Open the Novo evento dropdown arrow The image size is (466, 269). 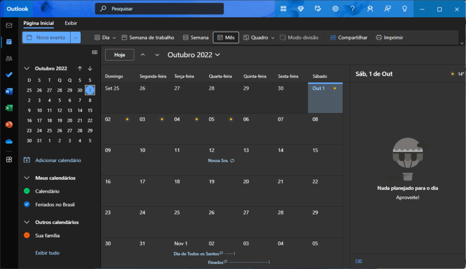[x=76, y=38]
